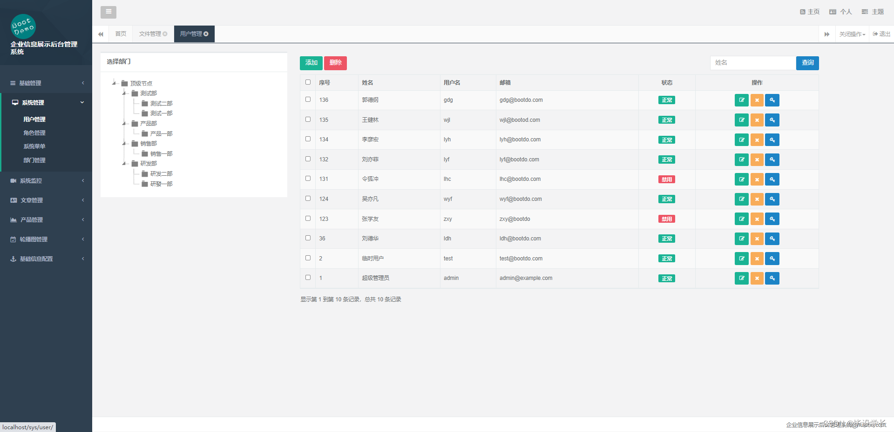Image resolution: width=894 pixels, height=432 pixels.
Task: Click the Boot Demo logo
Action: [23, 27]
